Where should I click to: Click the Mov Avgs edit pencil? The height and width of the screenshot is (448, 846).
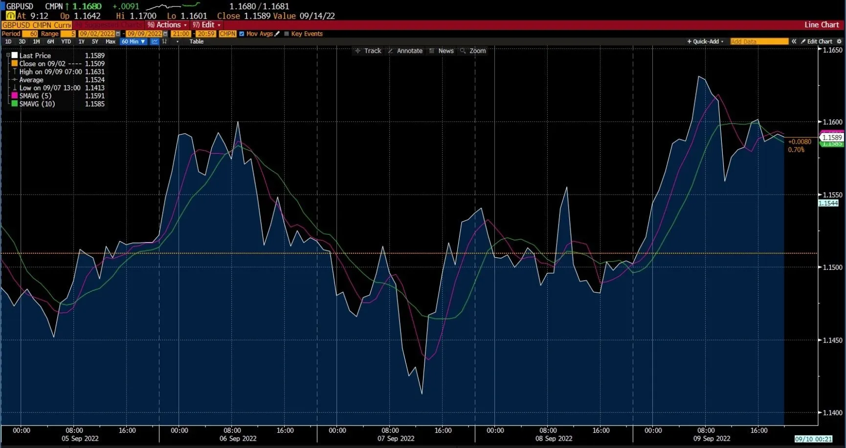point(277,34)
